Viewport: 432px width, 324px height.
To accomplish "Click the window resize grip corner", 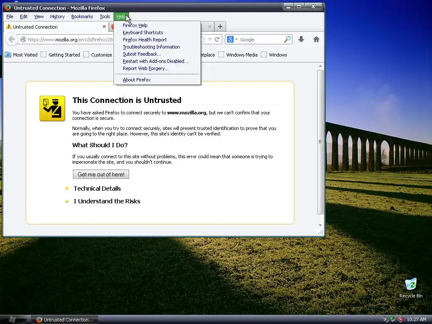I will tap(321, 232).
